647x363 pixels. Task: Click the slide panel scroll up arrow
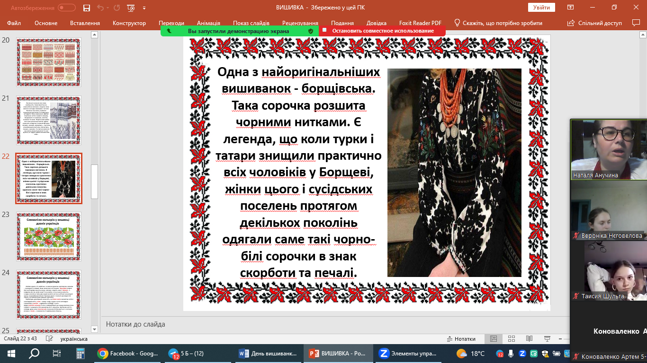click(95, 35)
